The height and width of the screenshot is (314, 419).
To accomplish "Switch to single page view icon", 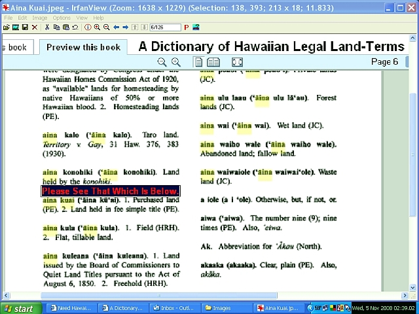I will (x=198, y=62).
